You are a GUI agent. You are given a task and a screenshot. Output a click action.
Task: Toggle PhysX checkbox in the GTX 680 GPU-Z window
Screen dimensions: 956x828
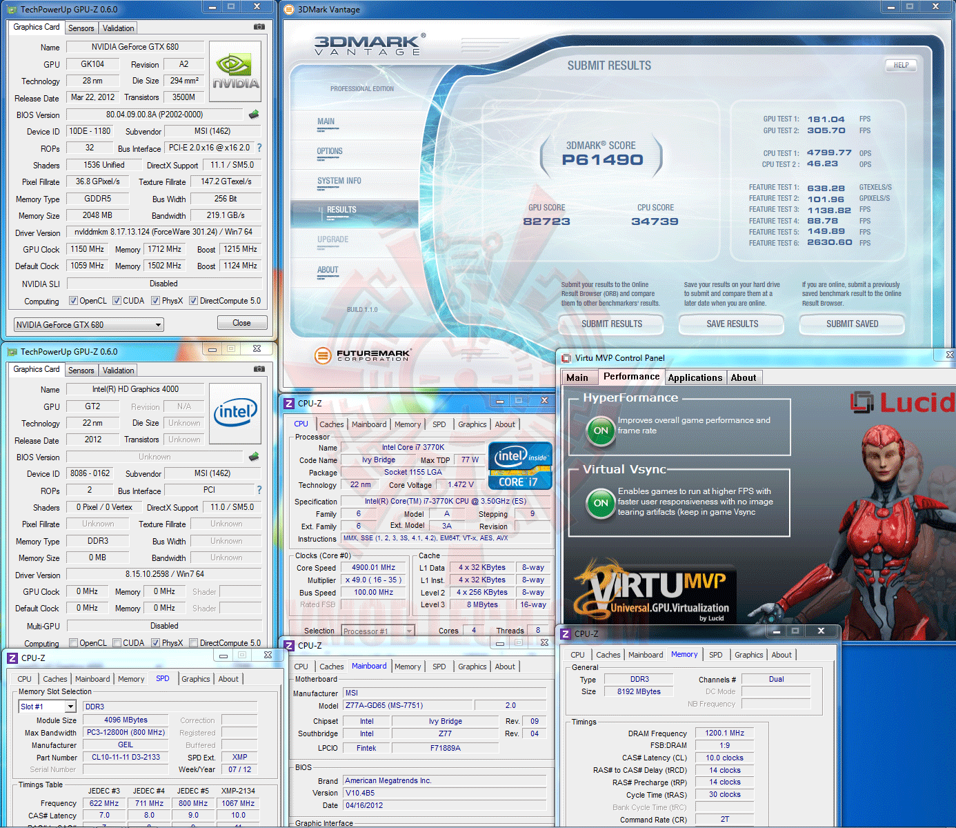click(156, 301)
